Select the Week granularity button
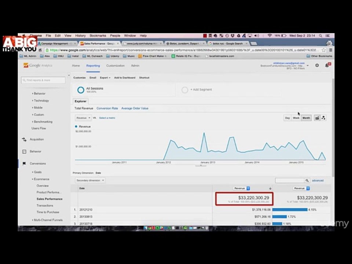The width and height of the screenshot is (352, 264). [x=296, y=118]
